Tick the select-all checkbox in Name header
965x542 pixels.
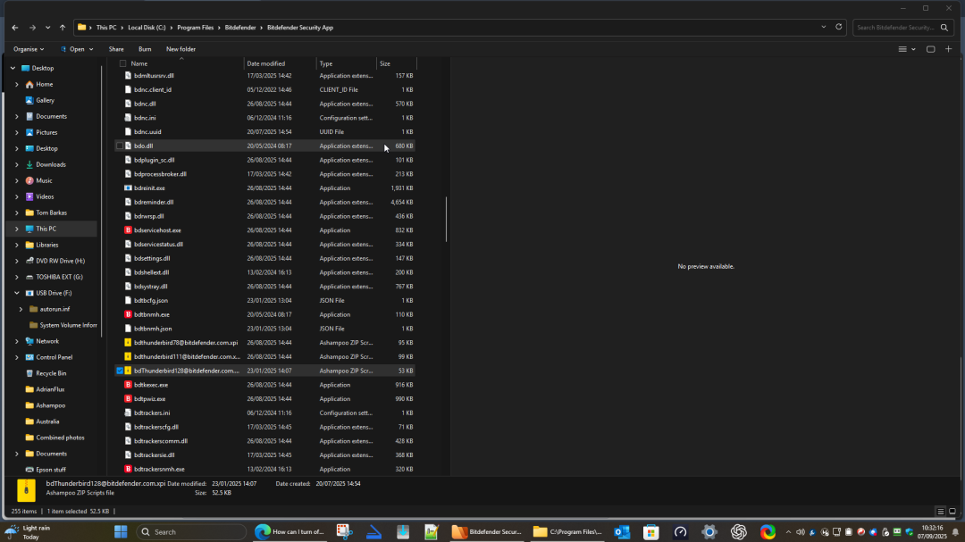click(x=123, y=64)
